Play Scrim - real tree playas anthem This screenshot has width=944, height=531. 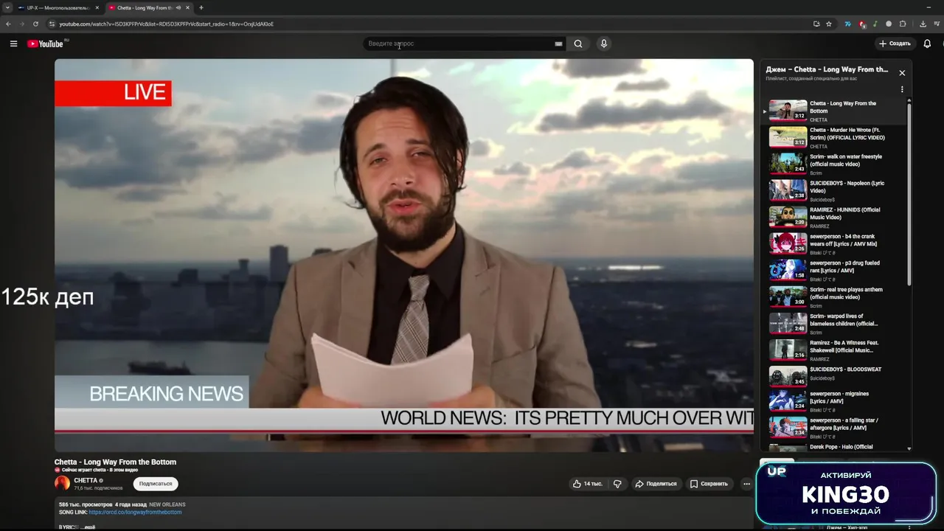click(x=833, y=296)
